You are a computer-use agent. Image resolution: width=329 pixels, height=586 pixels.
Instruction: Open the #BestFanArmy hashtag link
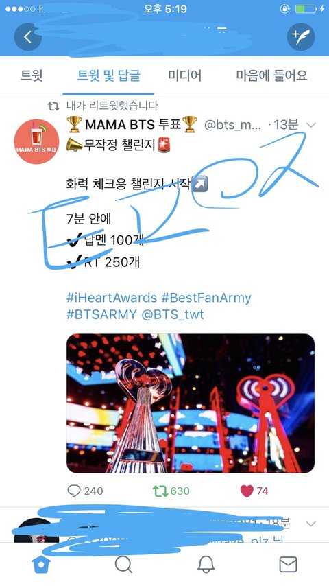206,298
